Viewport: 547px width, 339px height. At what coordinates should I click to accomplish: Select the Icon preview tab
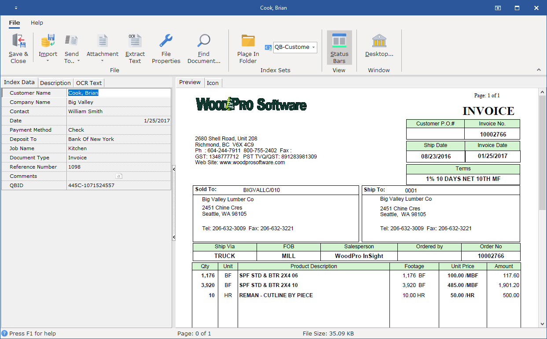pyautogui.click(x=213, y=83)
